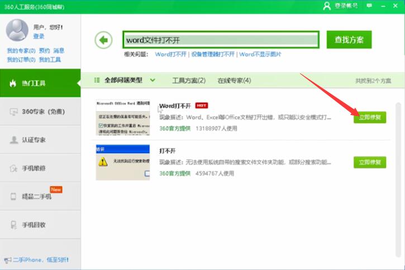The height and width of the screenshot is (270, 405).
Task: Open 手机维修 section
Action: point(40,168)
